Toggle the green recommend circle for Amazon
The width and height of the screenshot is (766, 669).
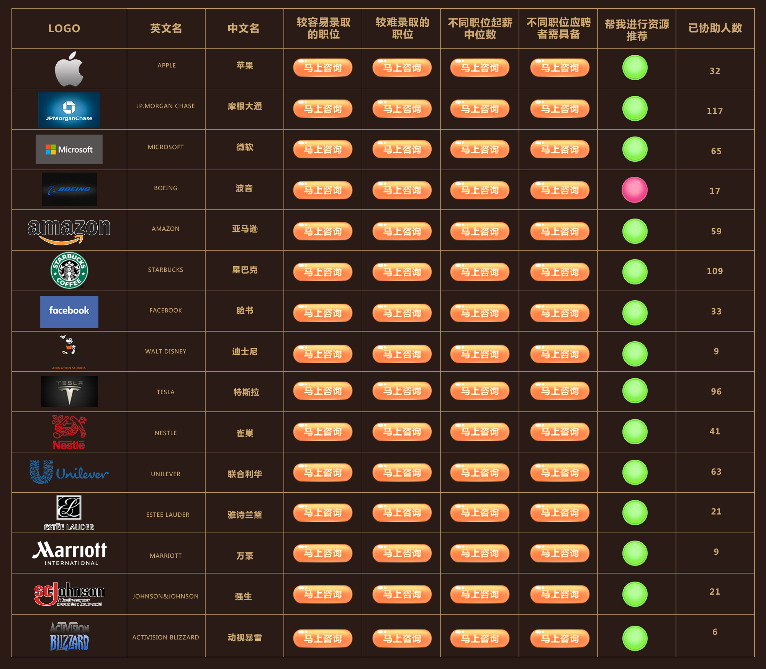pyautogui.click(x=635, y=231)
